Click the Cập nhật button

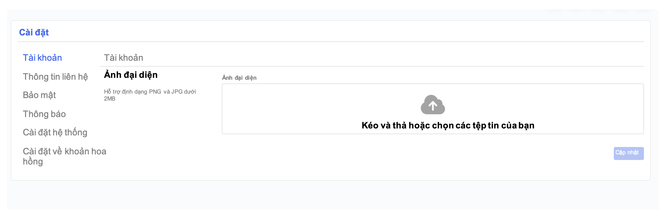click(x=628, y=153)
